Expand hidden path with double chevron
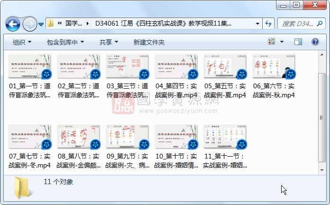The image size is (330, 205). coord(60,23)
